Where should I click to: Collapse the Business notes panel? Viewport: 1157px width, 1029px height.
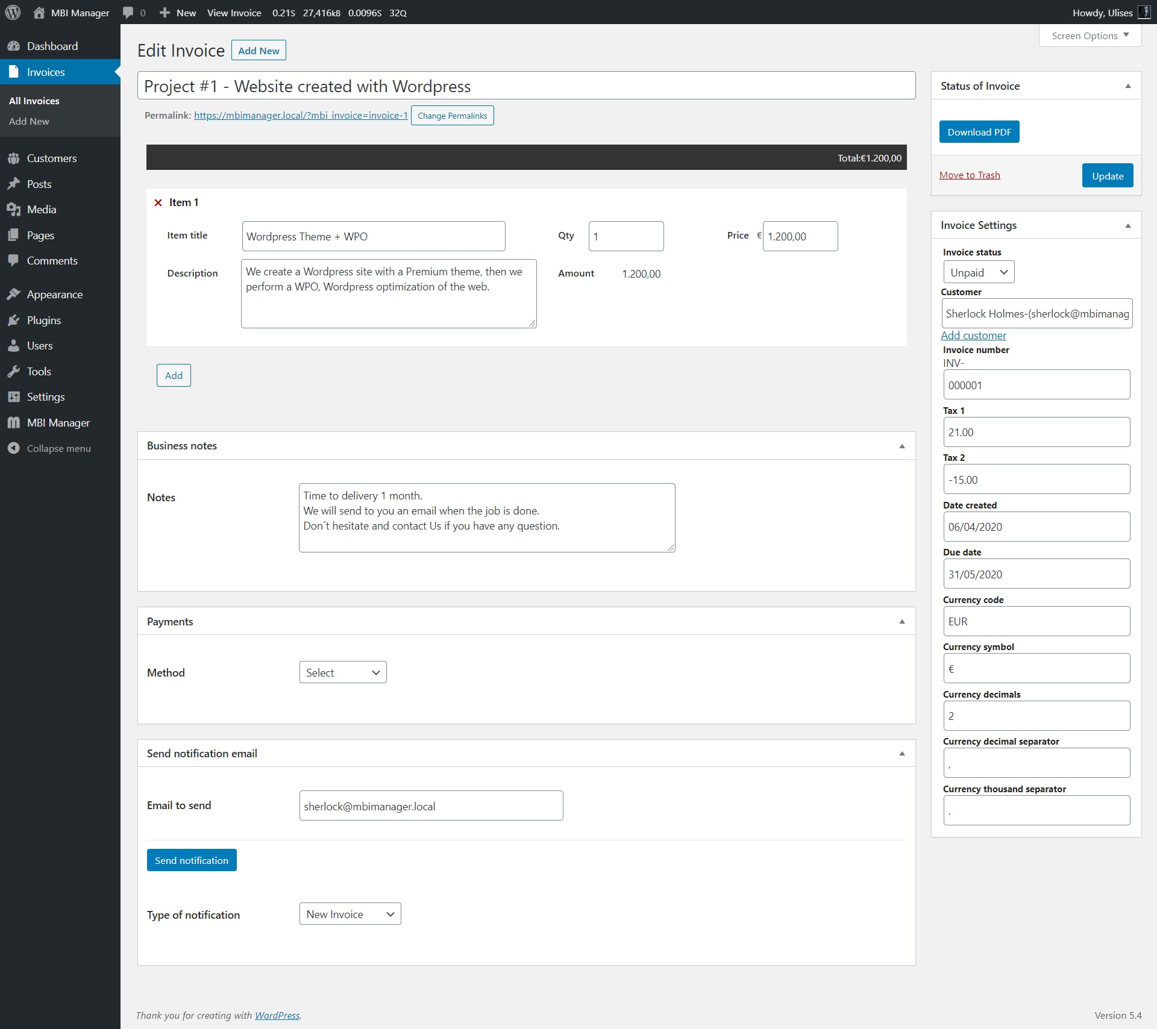pos(901,446)
